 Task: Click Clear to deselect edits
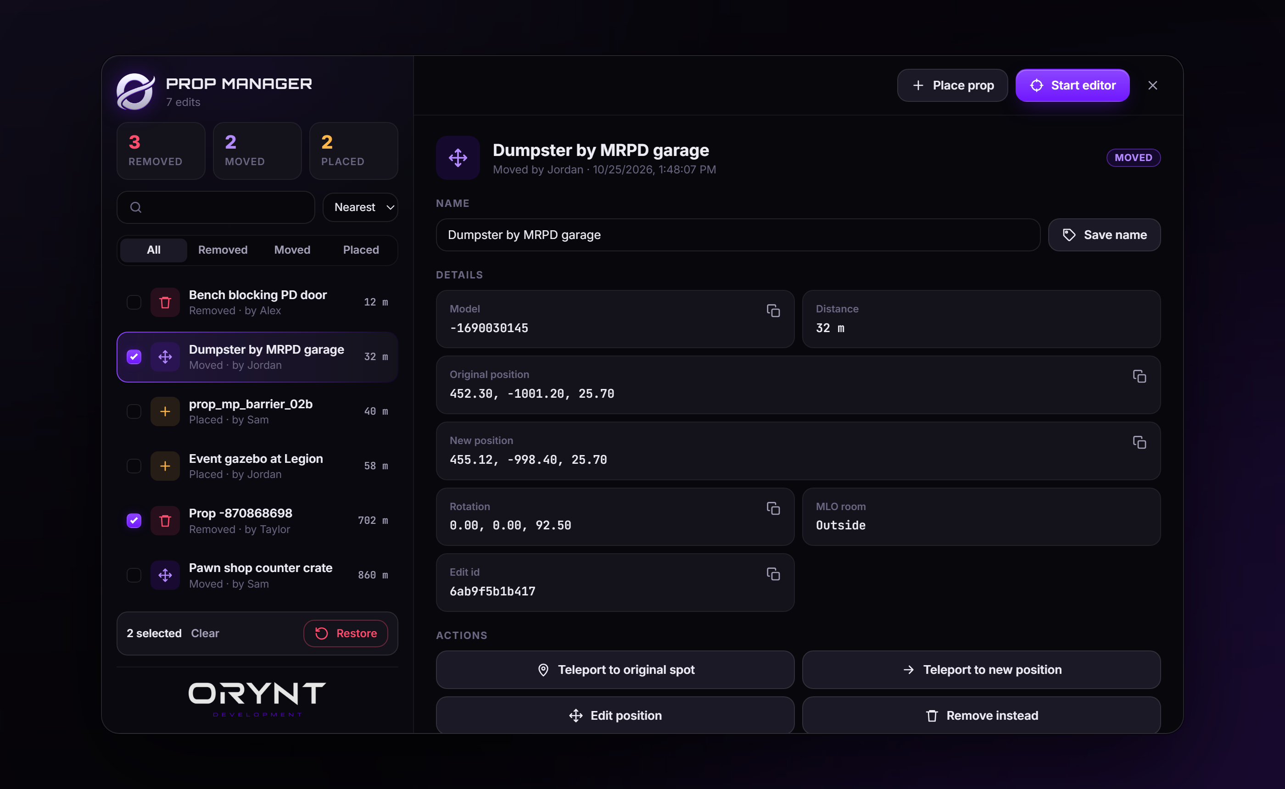[205, 633]
